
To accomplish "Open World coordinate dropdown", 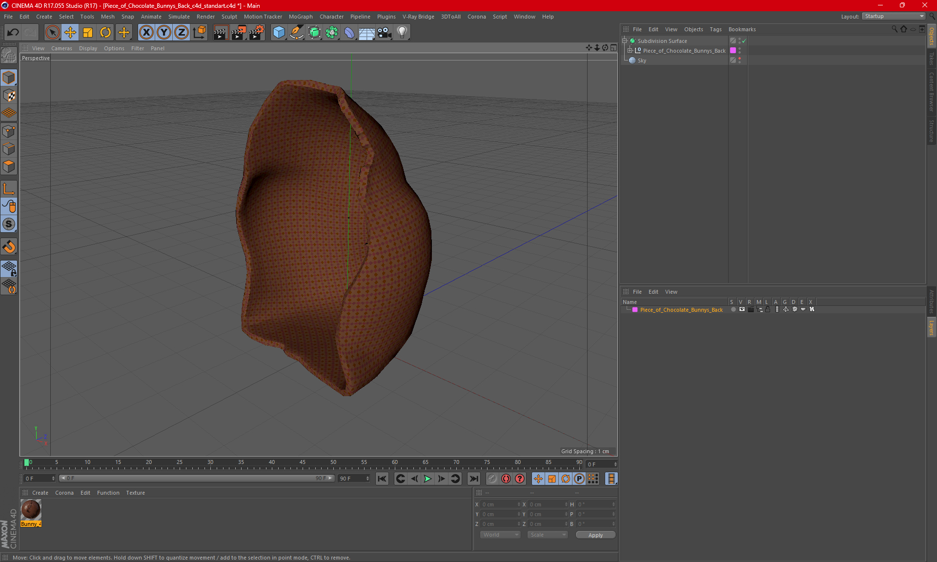I will (x=500, y=535).
